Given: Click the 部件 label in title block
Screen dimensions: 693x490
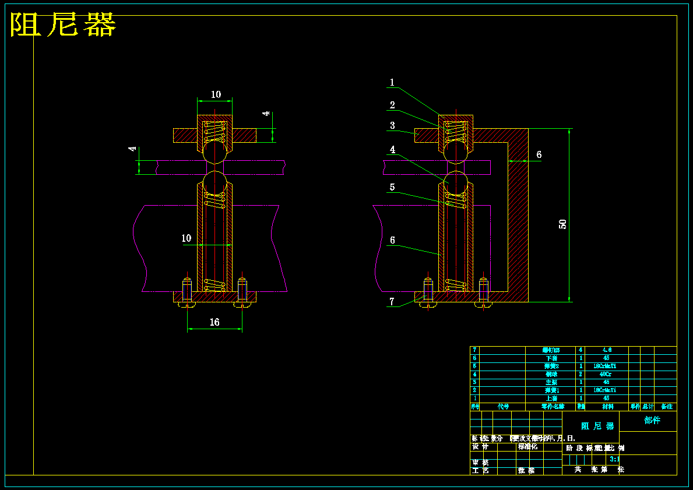Looking at the screenshot, I should coord(652,420).
